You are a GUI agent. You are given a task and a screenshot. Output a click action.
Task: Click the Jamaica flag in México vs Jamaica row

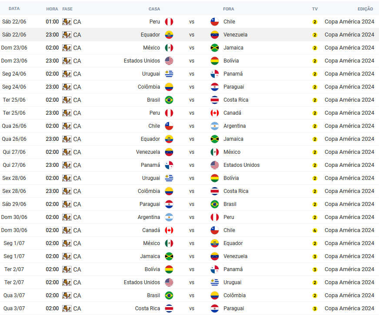coord(215,48)
